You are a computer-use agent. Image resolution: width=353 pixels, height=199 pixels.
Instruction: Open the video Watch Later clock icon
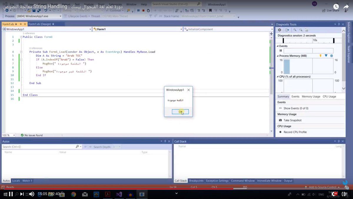point(335,7)
